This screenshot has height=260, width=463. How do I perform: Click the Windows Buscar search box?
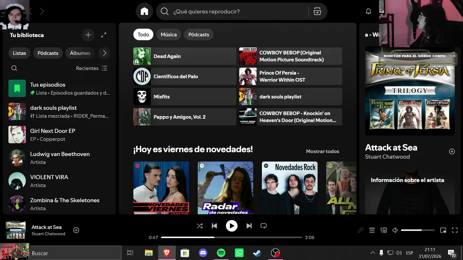coord(75,253)
